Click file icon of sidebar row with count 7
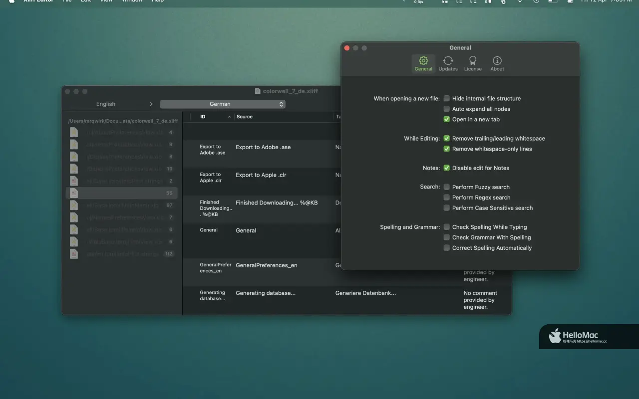 (74, 217)
